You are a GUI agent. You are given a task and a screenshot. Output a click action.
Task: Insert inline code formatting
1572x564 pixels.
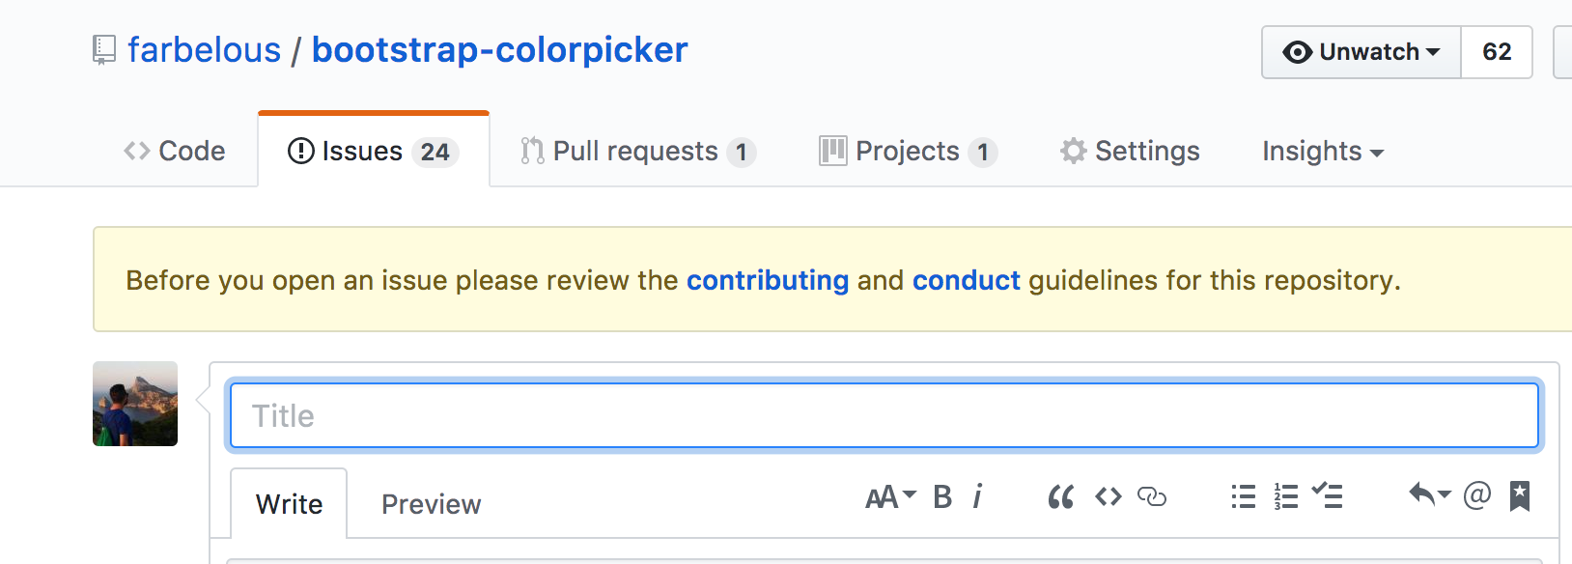(1109, 496)
